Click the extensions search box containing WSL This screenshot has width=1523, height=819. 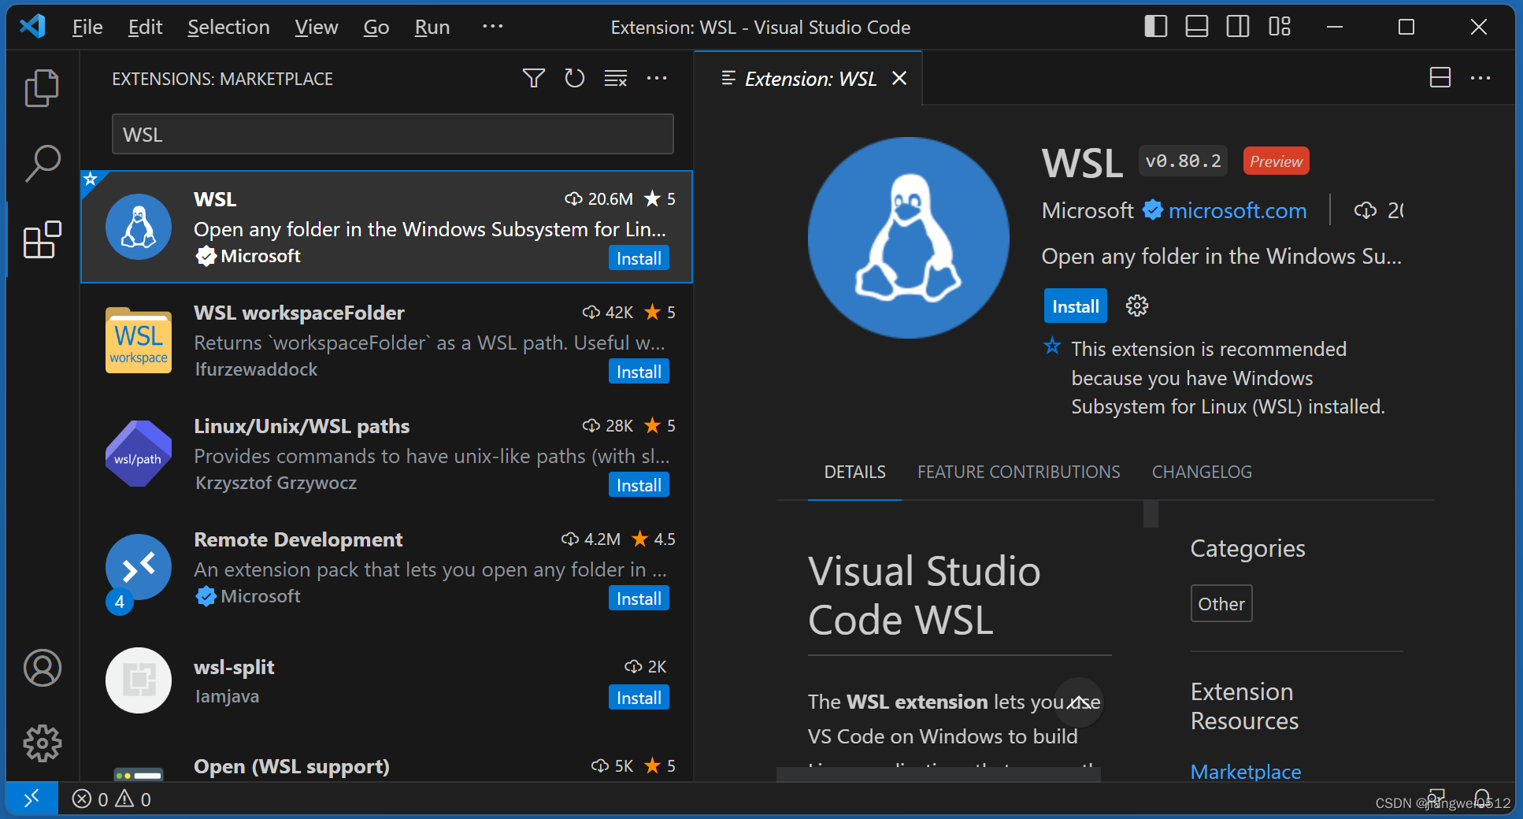pos(393,134)
